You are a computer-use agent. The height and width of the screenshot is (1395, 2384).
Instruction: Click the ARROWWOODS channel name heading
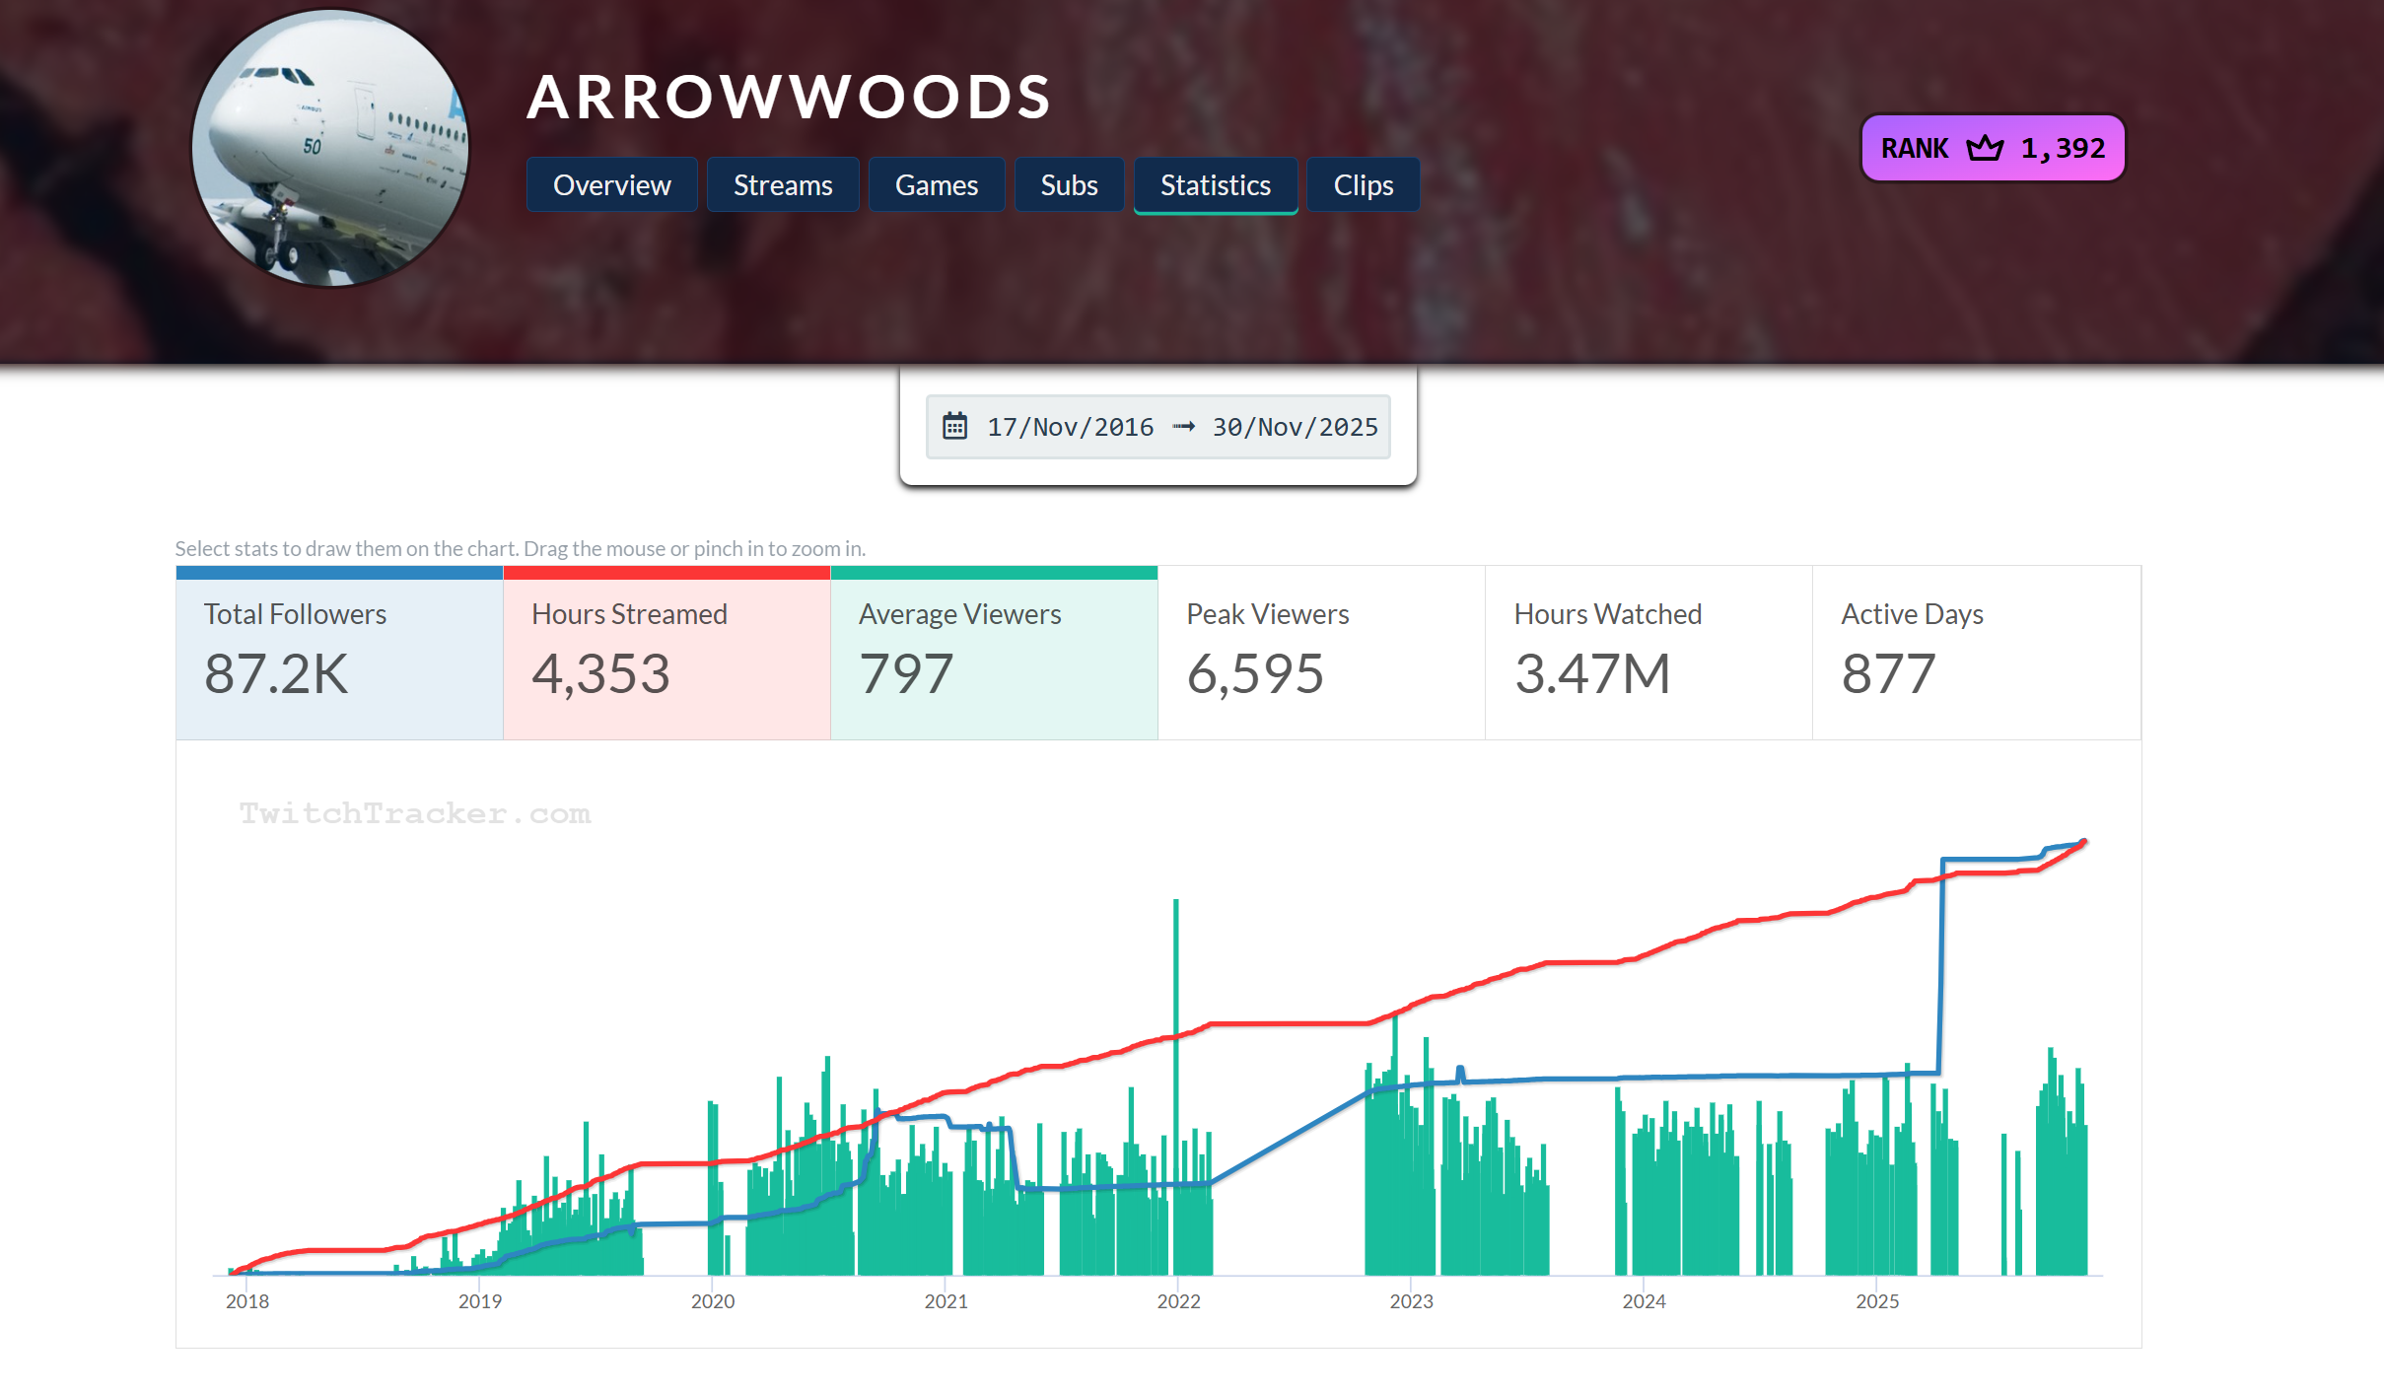[x=789, y=98]
